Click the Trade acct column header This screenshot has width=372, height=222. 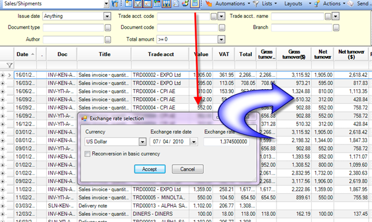[161, 54]
